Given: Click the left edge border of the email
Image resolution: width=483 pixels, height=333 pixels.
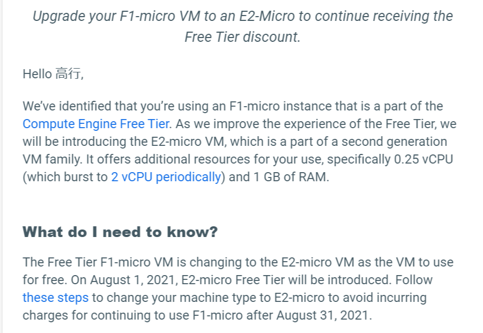Looking at the screenshot, I should click(x=2, y=166).
